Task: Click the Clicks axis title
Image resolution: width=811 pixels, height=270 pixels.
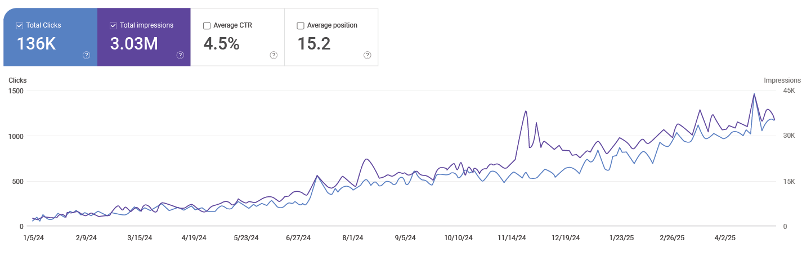Action: [x=17, y=80]
